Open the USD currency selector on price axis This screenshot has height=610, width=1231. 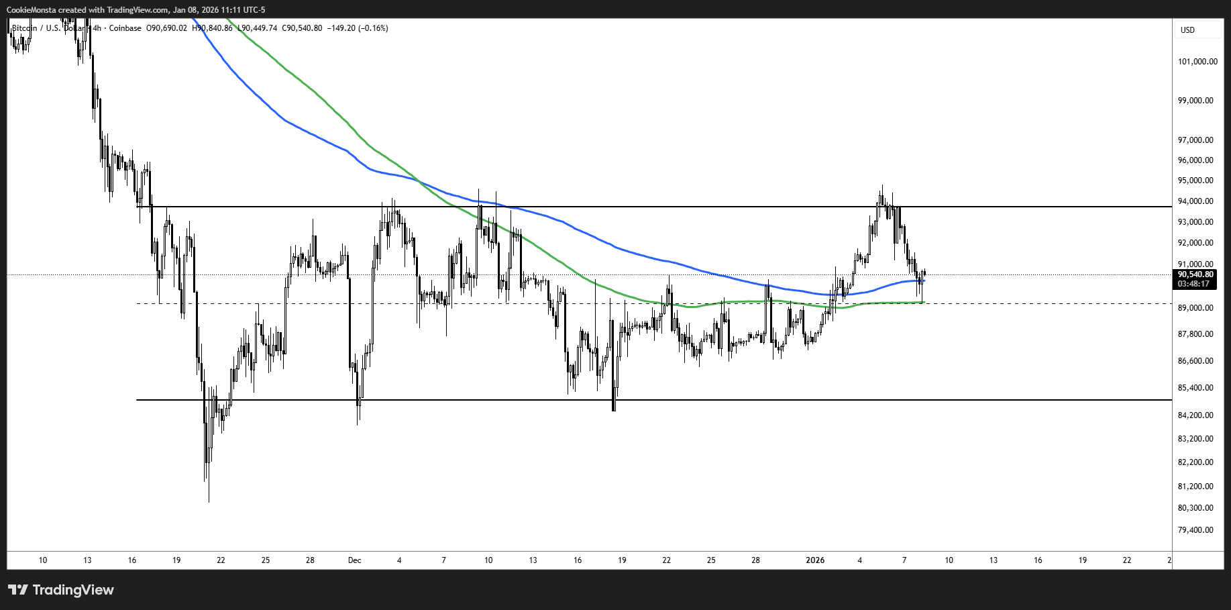1187,30
